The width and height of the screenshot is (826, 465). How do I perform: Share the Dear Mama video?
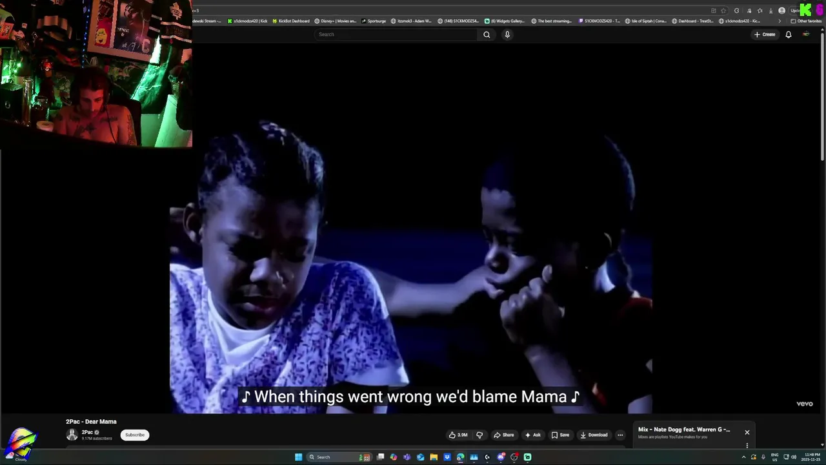[x=503, y=435]
